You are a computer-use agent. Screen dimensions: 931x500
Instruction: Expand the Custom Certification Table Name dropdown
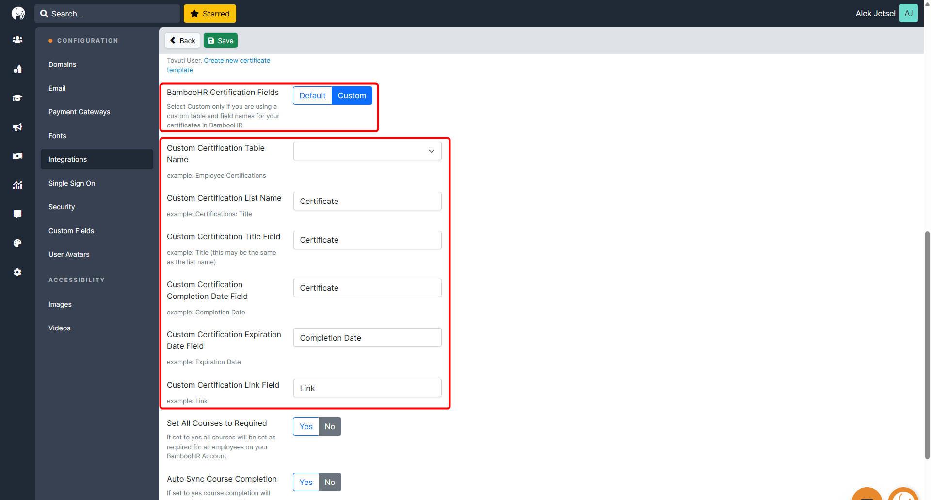(367, 151)
